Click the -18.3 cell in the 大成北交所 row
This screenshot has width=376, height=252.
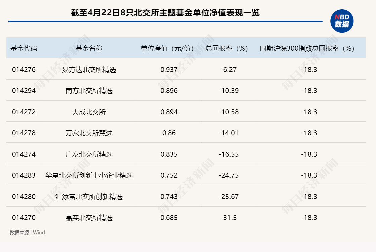click(x=309, y=112)
